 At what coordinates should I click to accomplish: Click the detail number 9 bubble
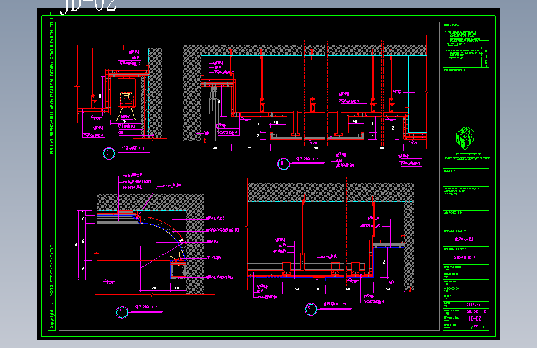pyautogui.click(x=311, y=309)
